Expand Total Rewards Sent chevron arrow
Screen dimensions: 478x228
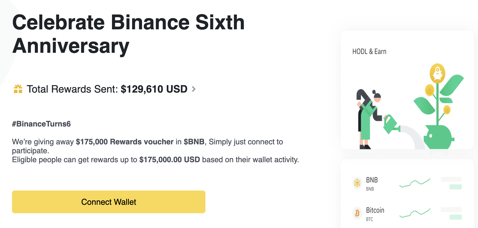tap(194, 89)
